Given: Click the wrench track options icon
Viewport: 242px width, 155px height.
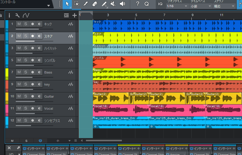Looking at the screenshot, I should click(x=17, y=15).
